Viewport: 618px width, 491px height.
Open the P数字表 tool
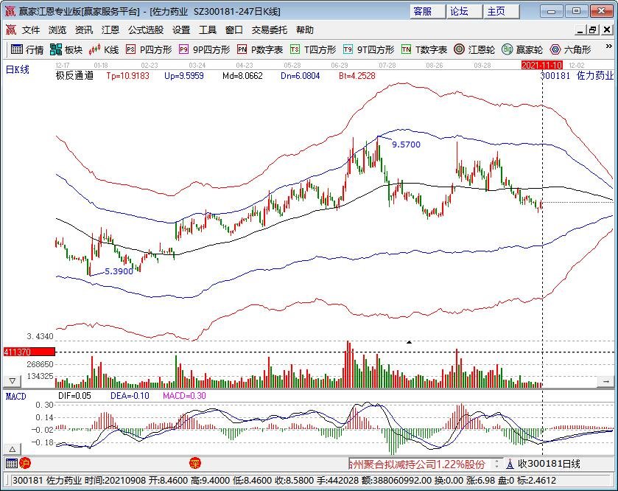pos(260,49)
